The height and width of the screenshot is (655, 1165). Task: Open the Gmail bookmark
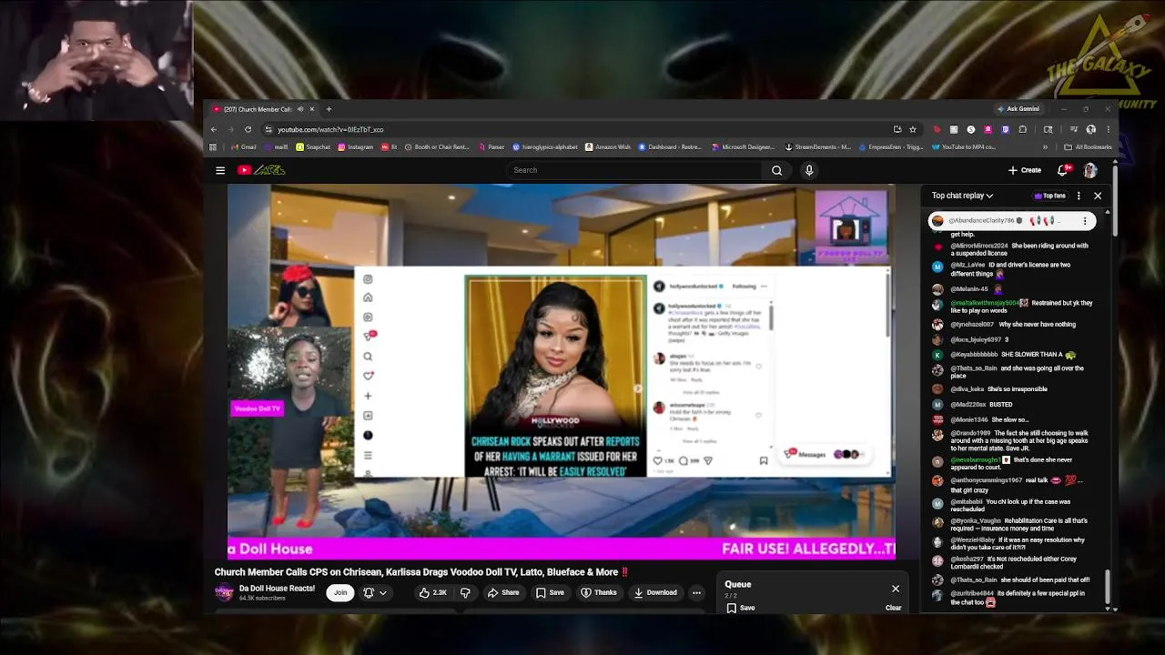(244, 146)
